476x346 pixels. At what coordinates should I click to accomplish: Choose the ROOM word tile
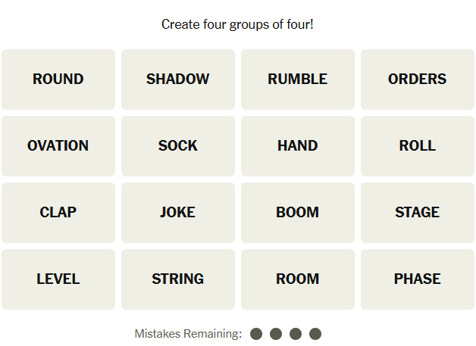point(298,279)
